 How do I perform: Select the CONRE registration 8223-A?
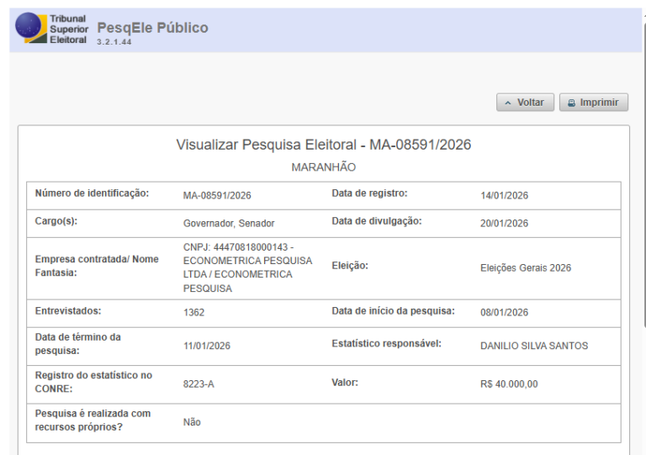pos(199,384)
